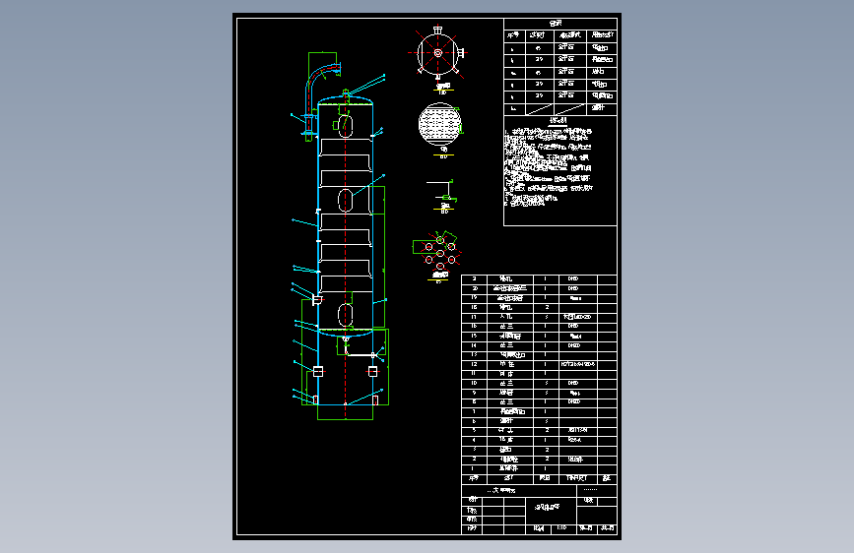Click the nozzle table at top right

(559, 66)
